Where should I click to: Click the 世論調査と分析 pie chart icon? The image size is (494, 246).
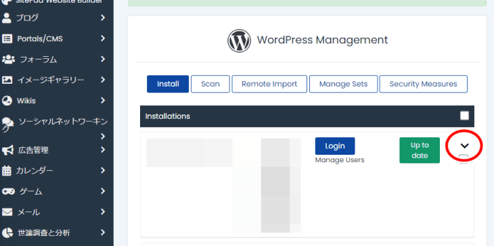(x=7, y=232)
